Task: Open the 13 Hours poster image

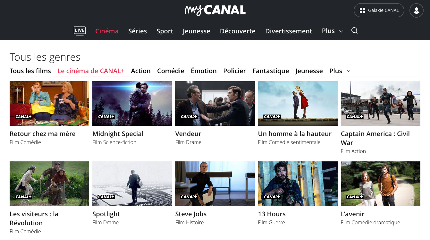Action: tap(298, 184)
